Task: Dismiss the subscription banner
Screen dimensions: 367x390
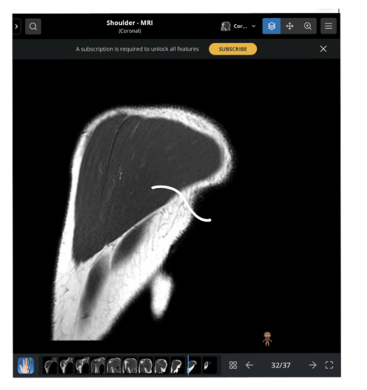Action: pos(323,49)
